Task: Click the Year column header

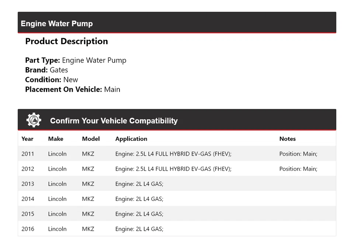Action: tap(27, 139)
